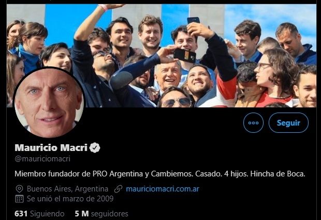Click the Mauricio Macri display name
Viewport: 321px width, 220px height.
(51, 147)
